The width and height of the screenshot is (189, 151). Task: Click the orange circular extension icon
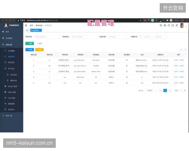(145, 20)
